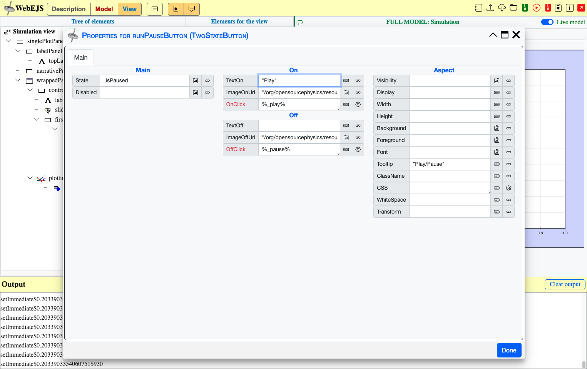The width and height of the screenshot is (587, 369).
Task: Click the Done button
Action: pos(509,350)
